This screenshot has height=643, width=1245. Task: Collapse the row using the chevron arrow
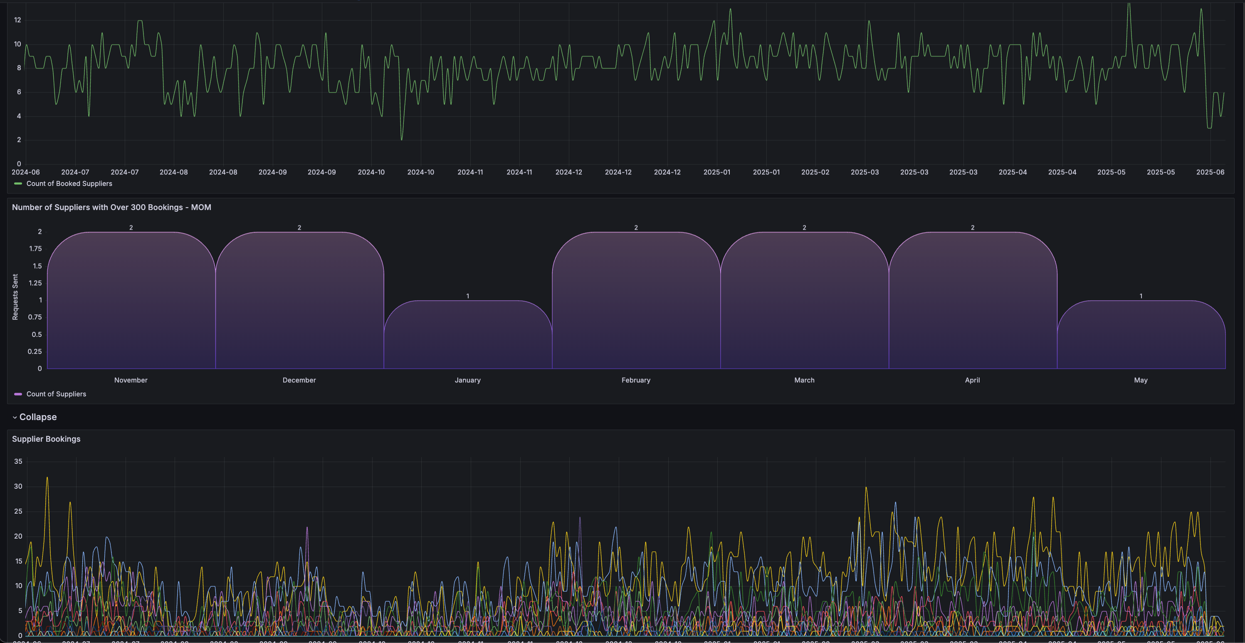15,417
